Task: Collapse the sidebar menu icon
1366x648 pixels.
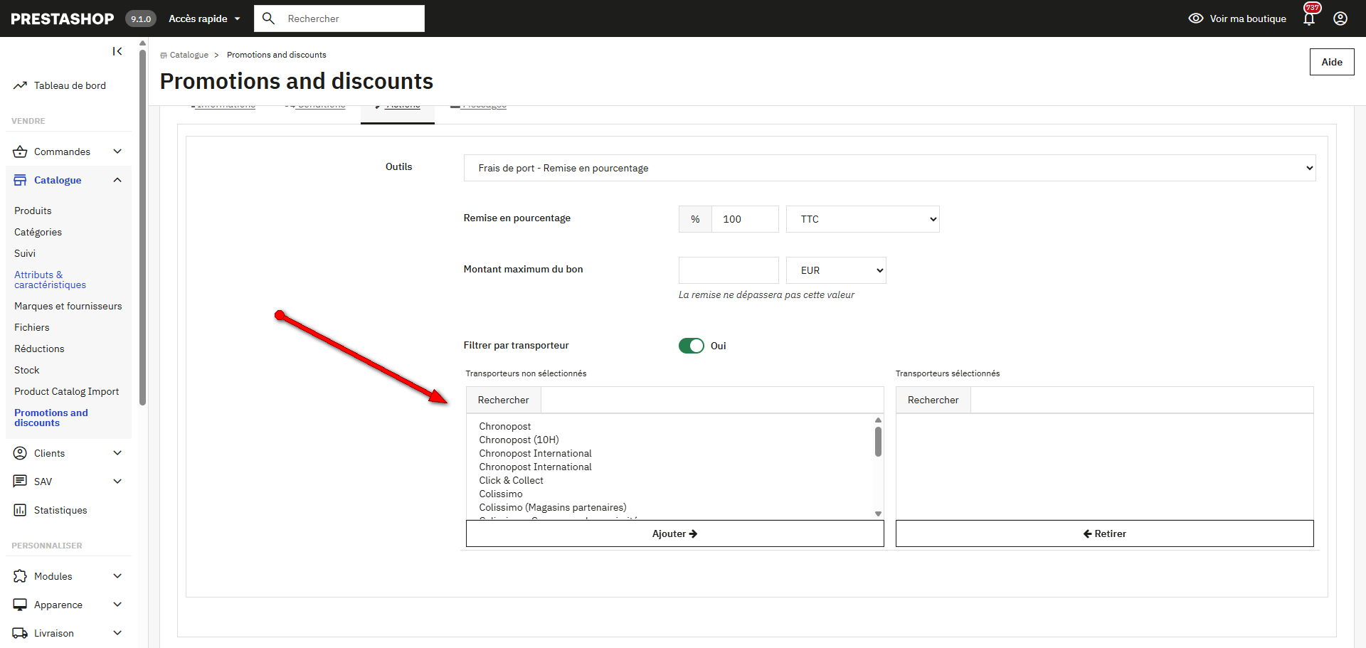Action: point(117,51)
